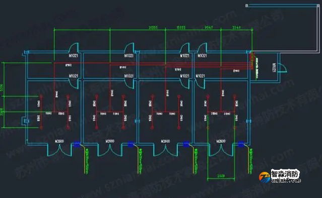322x198 pixels.
Task: Select the blue box beside the rightmost M2600 door
Action: pyautogui.click(x=241, y=144)
